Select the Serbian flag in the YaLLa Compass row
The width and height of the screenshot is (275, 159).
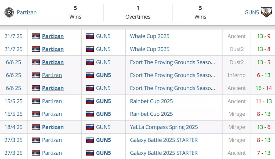pyautogui.click(x=36, y=127)
